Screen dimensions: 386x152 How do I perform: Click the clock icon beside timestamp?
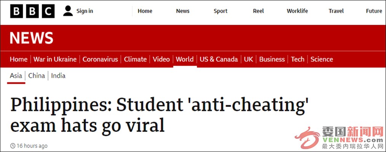[x=13, y=146]
